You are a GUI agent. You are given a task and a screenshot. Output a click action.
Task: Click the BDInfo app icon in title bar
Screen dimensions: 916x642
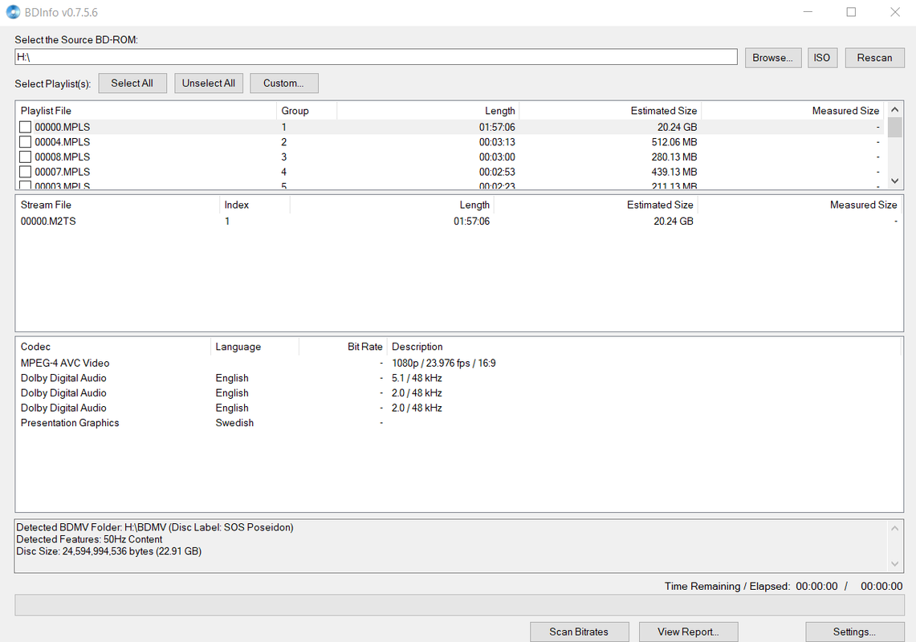click(x=13, y=12)
